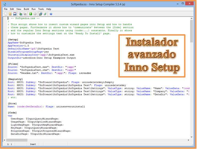The height and width of the screenshot is (149, 197).
Task: Open the Run menu
Action: 34,9
